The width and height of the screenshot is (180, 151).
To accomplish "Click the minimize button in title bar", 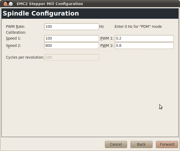I will (x=11, y=4).
